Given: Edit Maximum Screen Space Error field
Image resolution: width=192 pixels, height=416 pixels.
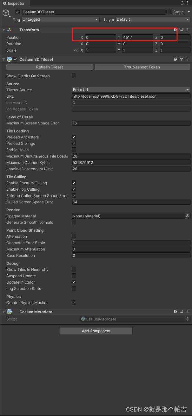Looking at the screenshot, I should pos(131,123).
